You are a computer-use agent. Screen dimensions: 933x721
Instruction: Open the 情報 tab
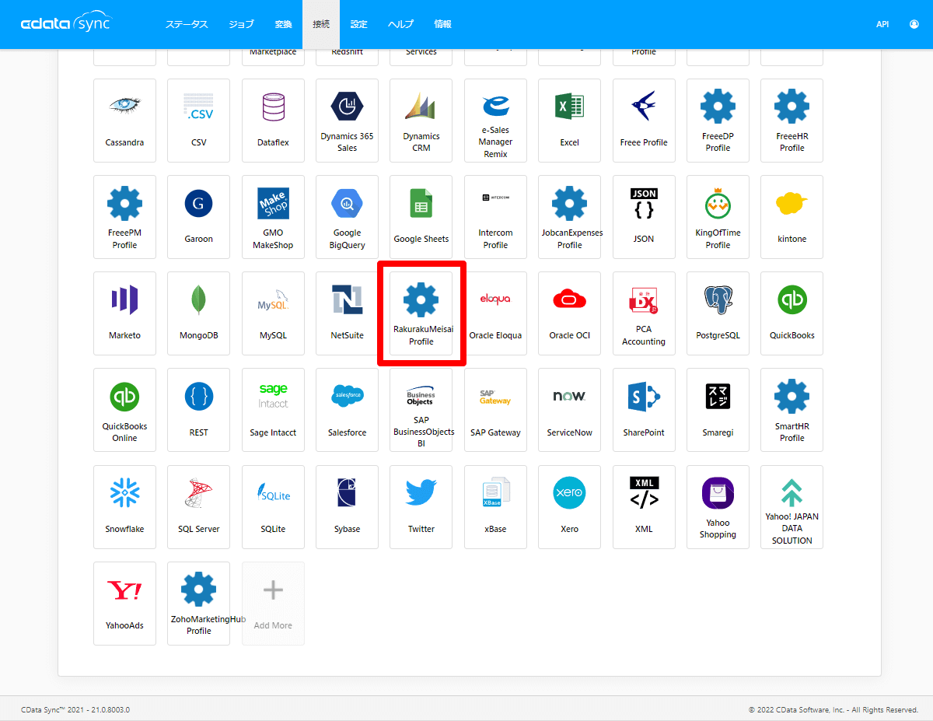[442, 24]
